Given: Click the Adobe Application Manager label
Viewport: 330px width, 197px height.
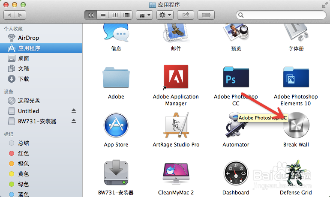Looking at the screenshot, I should [x=176, y=100].
